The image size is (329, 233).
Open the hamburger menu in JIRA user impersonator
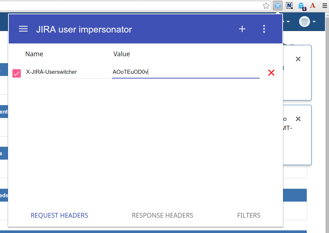coord(23,29)
